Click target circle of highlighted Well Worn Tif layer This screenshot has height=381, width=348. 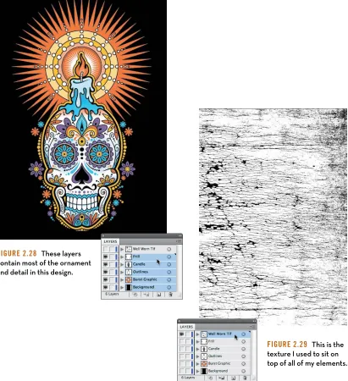[x=243, y=334]
